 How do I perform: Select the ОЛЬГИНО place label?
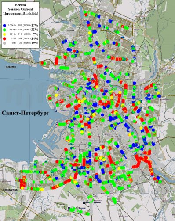click(11, 67)
